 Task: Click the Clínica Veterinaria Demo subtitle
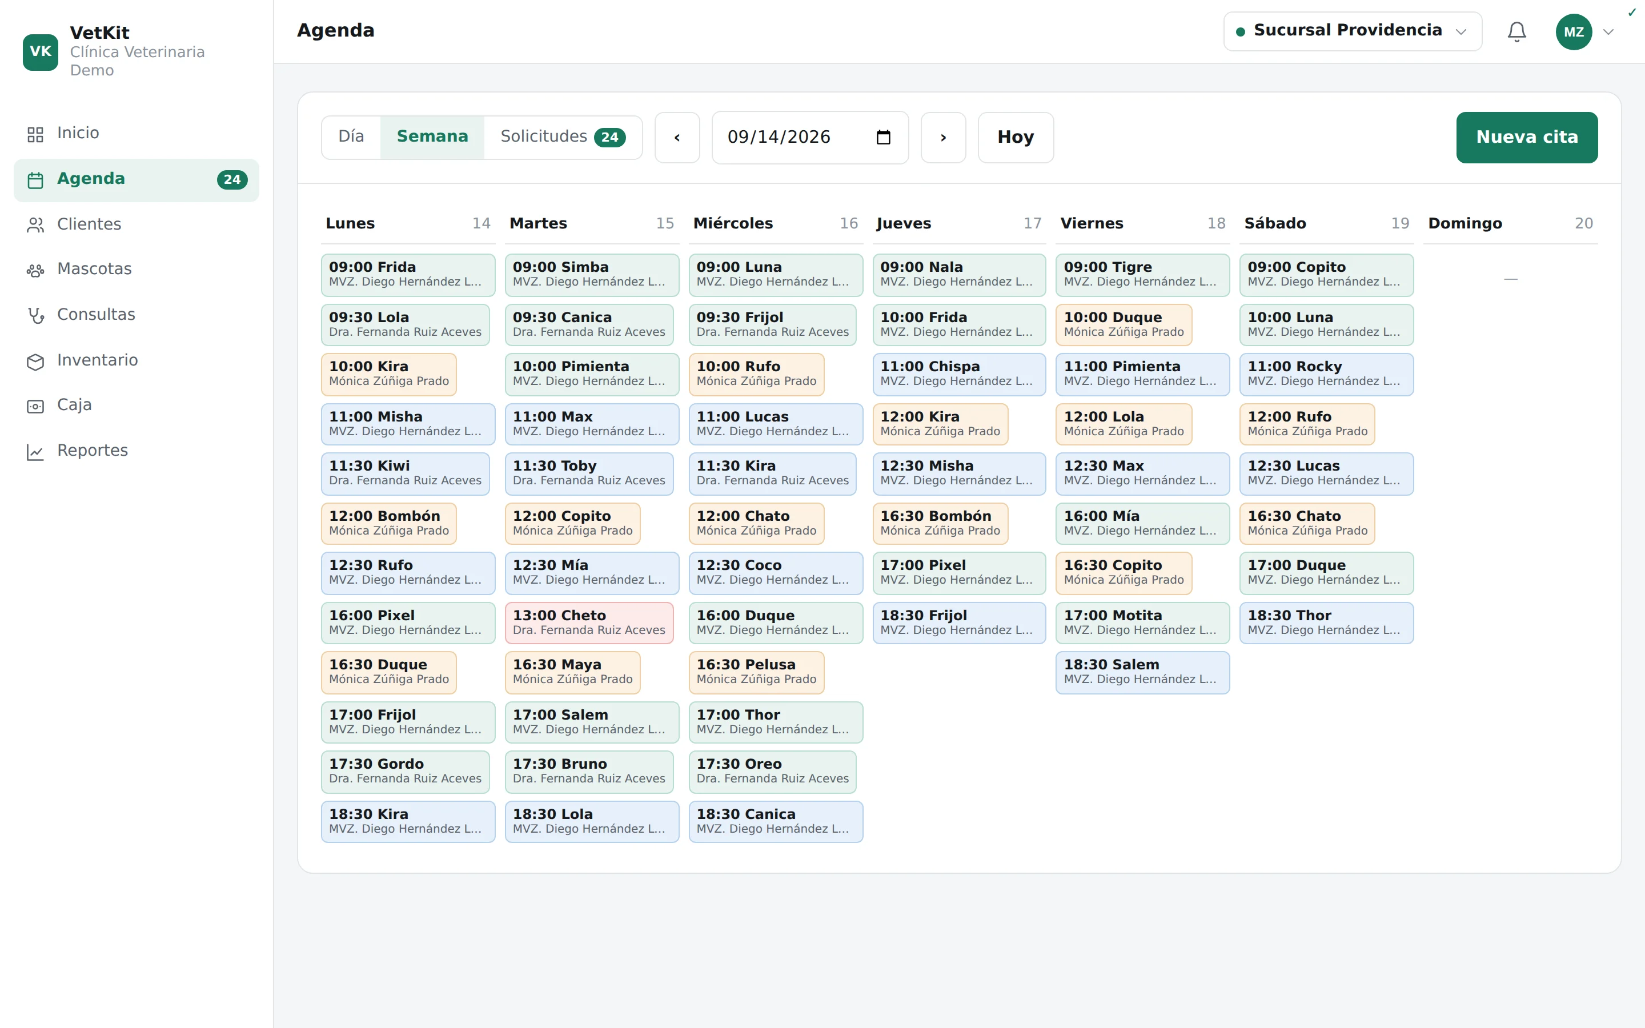click(137, 61)
